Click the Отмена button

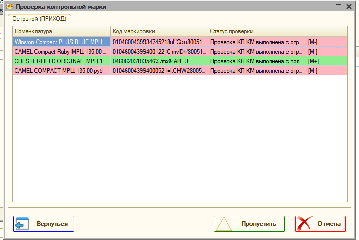click(320, 224)
